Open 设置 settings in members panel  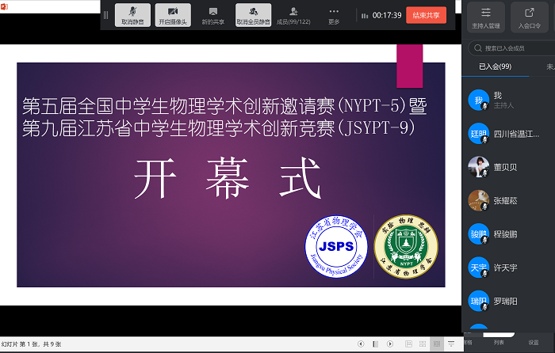coord(534,343)
